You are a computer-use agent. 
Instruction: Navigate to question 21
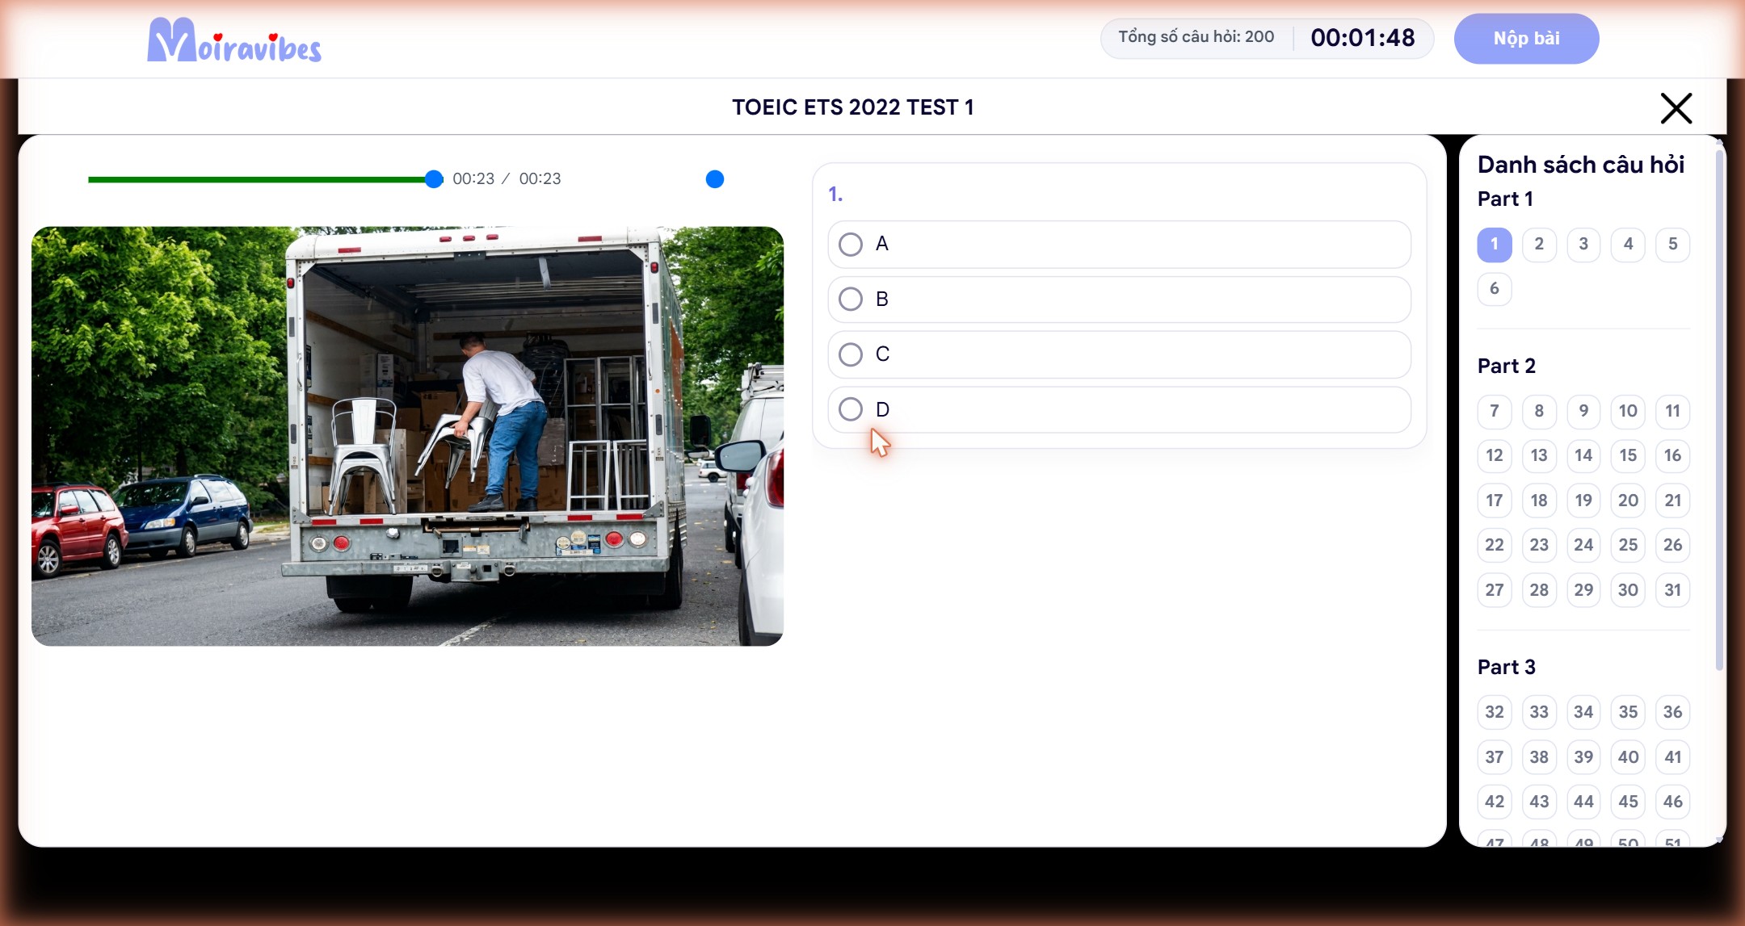1672,501
